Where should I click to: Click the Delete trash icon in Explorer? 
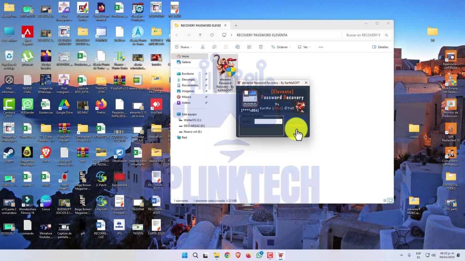point(261,47)
